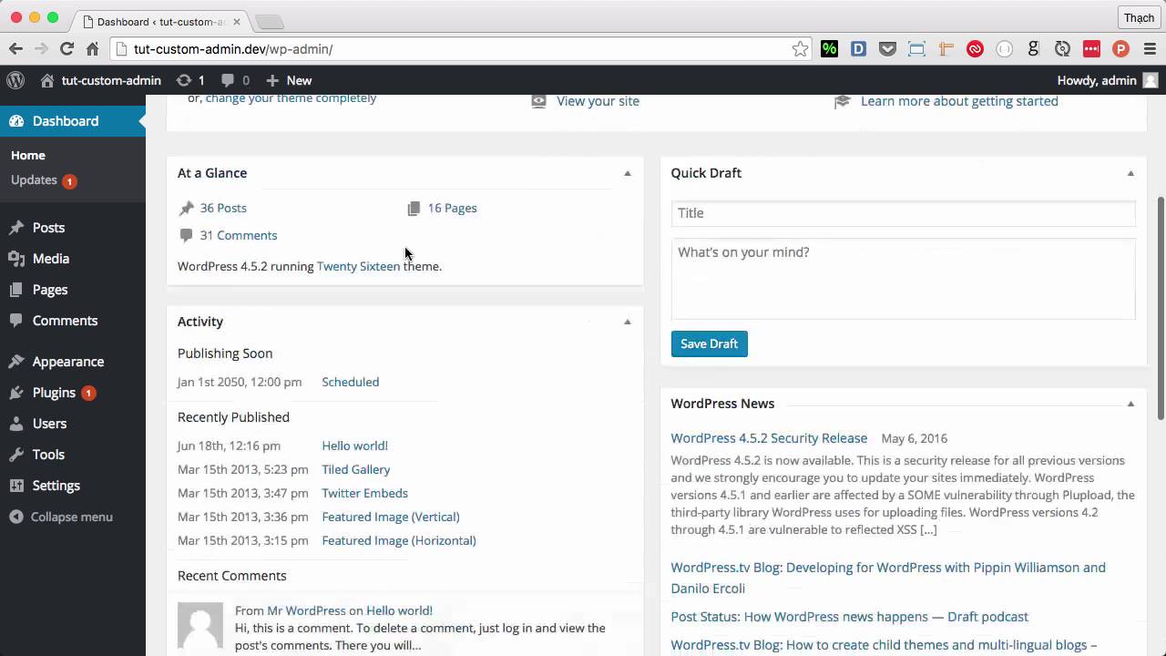Viewport: 1166px width, 656px height.
Task: Click the Comments icon in sidebar
Action: [16, 321]
